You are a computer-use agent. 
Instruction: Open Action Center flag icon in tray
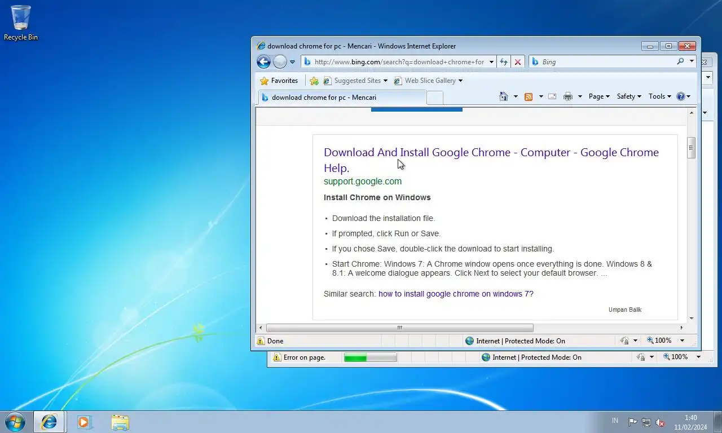click(x=632, y=422)
